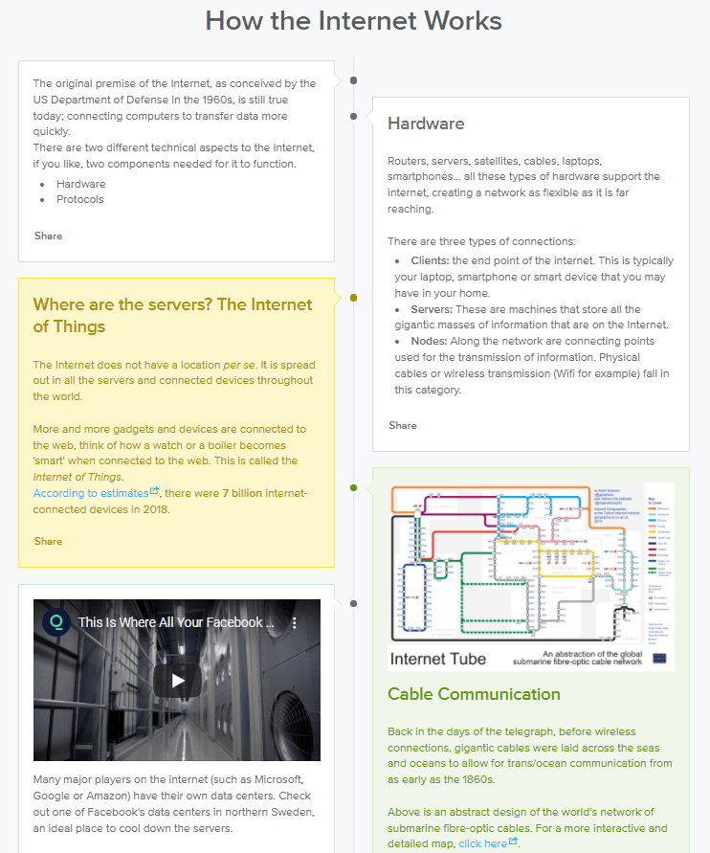Open the video title 'This Is Where All Your Facebook'
Screen dimensions: 710x853
coord(176,622)
